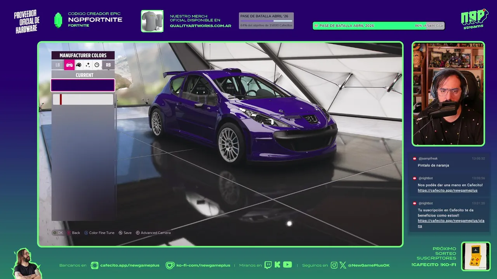Click the yellow handheld giveaway thumbnail
This screenshot has height=279, width=497.
(476, 257)
